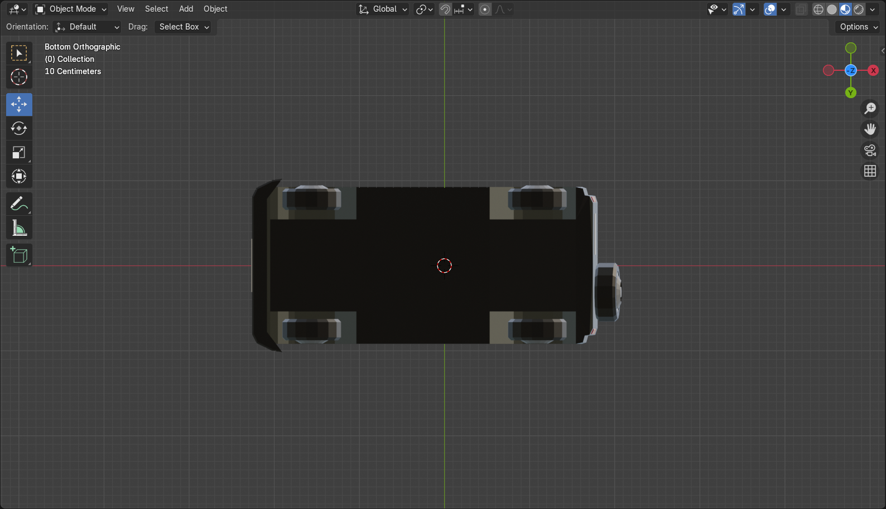Screen dimensions: 886x509
Task: Switch to Solid shading
Action: tap(832, 9)
